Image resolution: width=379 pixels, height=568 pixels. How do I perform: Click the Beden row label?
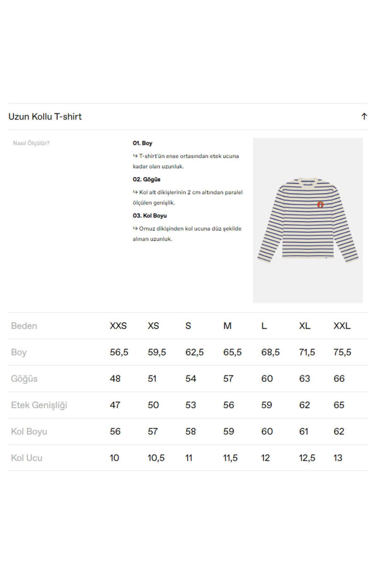click(24, 326)
